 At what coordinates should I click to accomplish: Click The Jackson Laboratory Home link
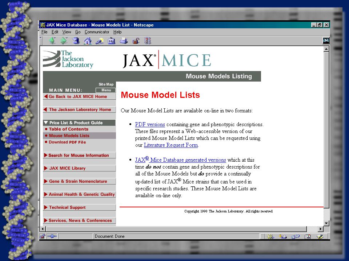point(79,109)
